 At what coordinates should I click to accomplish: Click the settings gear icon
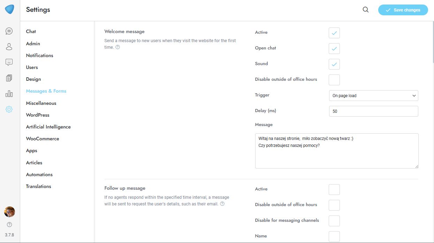coord(9,109)
